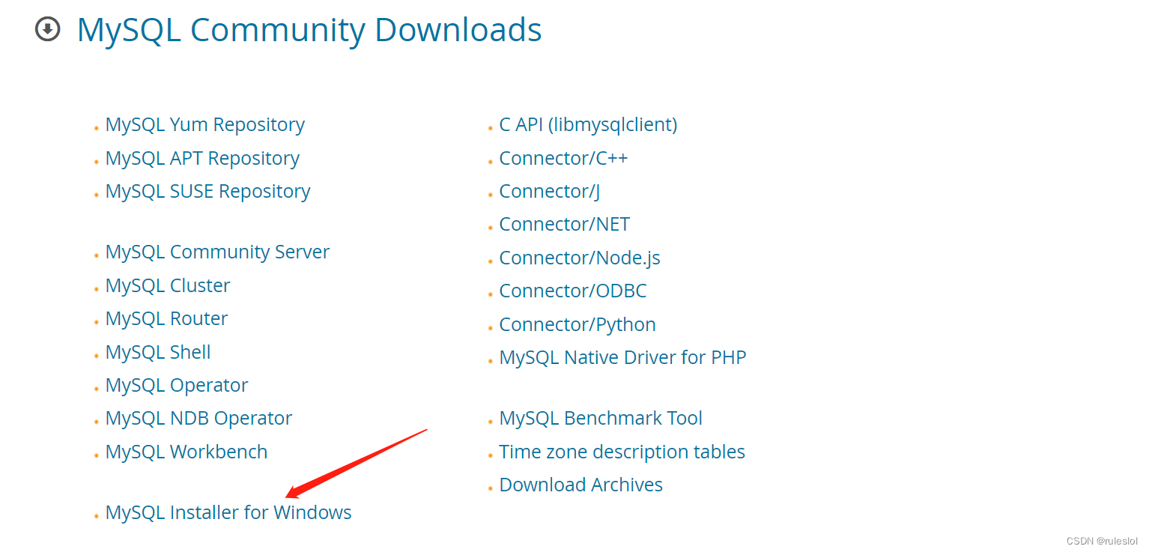Open MySQL Workbench downloads

tap(187, 452)
